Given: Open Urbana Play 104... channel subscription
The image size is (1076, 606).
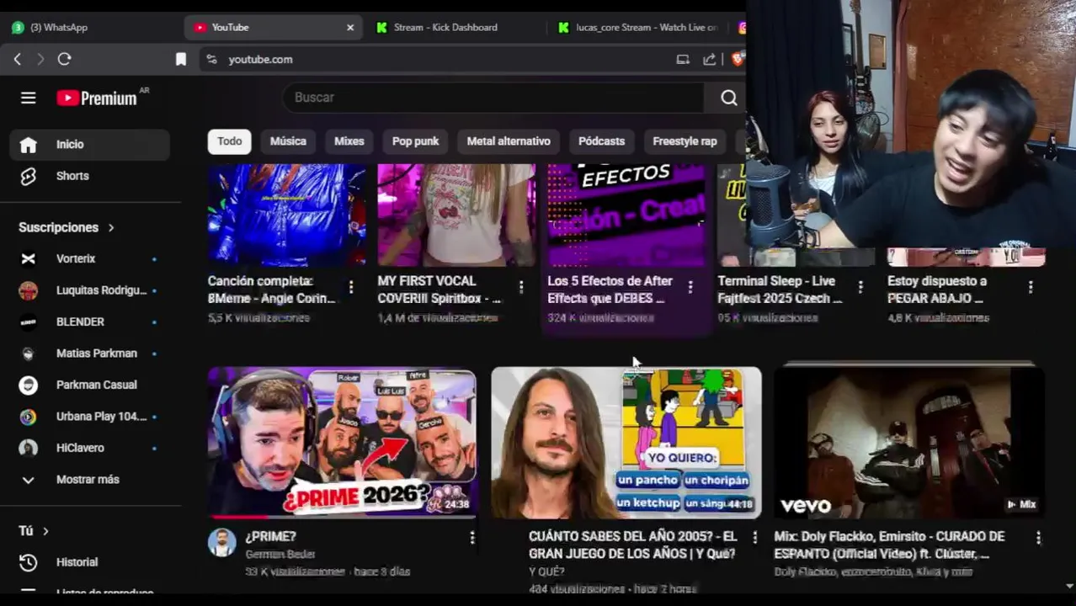Looking at the screenshot, I should [x=90, y=417].
